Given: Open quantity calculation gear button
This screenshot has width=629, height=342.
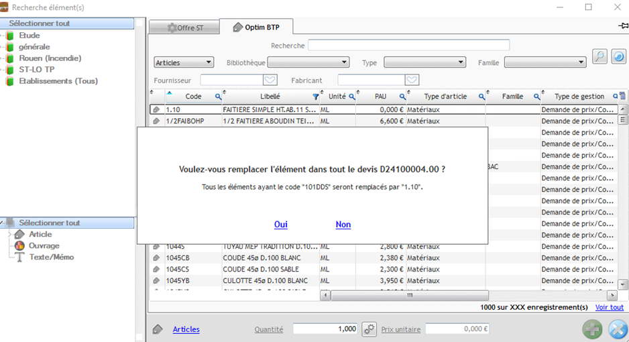Looking at the screenshot, I should coord(369,329).
